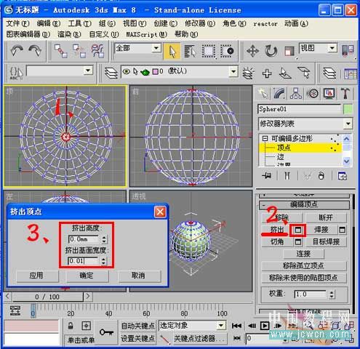Toggle the selection lock icon
This screenshot has width=360, height=349.
coord(71,326)
